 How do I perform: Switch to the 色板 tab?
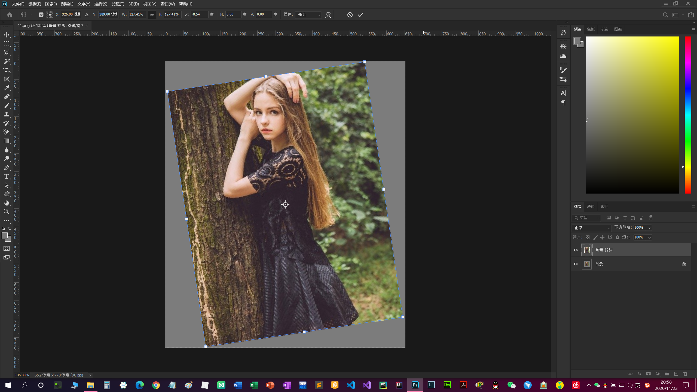point(591,29)
